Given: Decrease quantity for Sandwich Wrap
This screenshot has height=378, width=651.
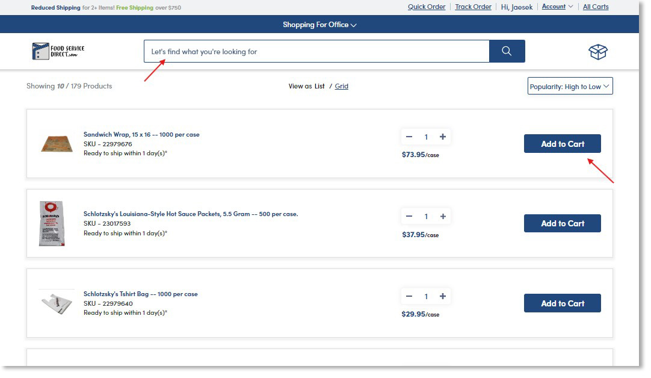Looking at the screenshot, I should point(409,137).
